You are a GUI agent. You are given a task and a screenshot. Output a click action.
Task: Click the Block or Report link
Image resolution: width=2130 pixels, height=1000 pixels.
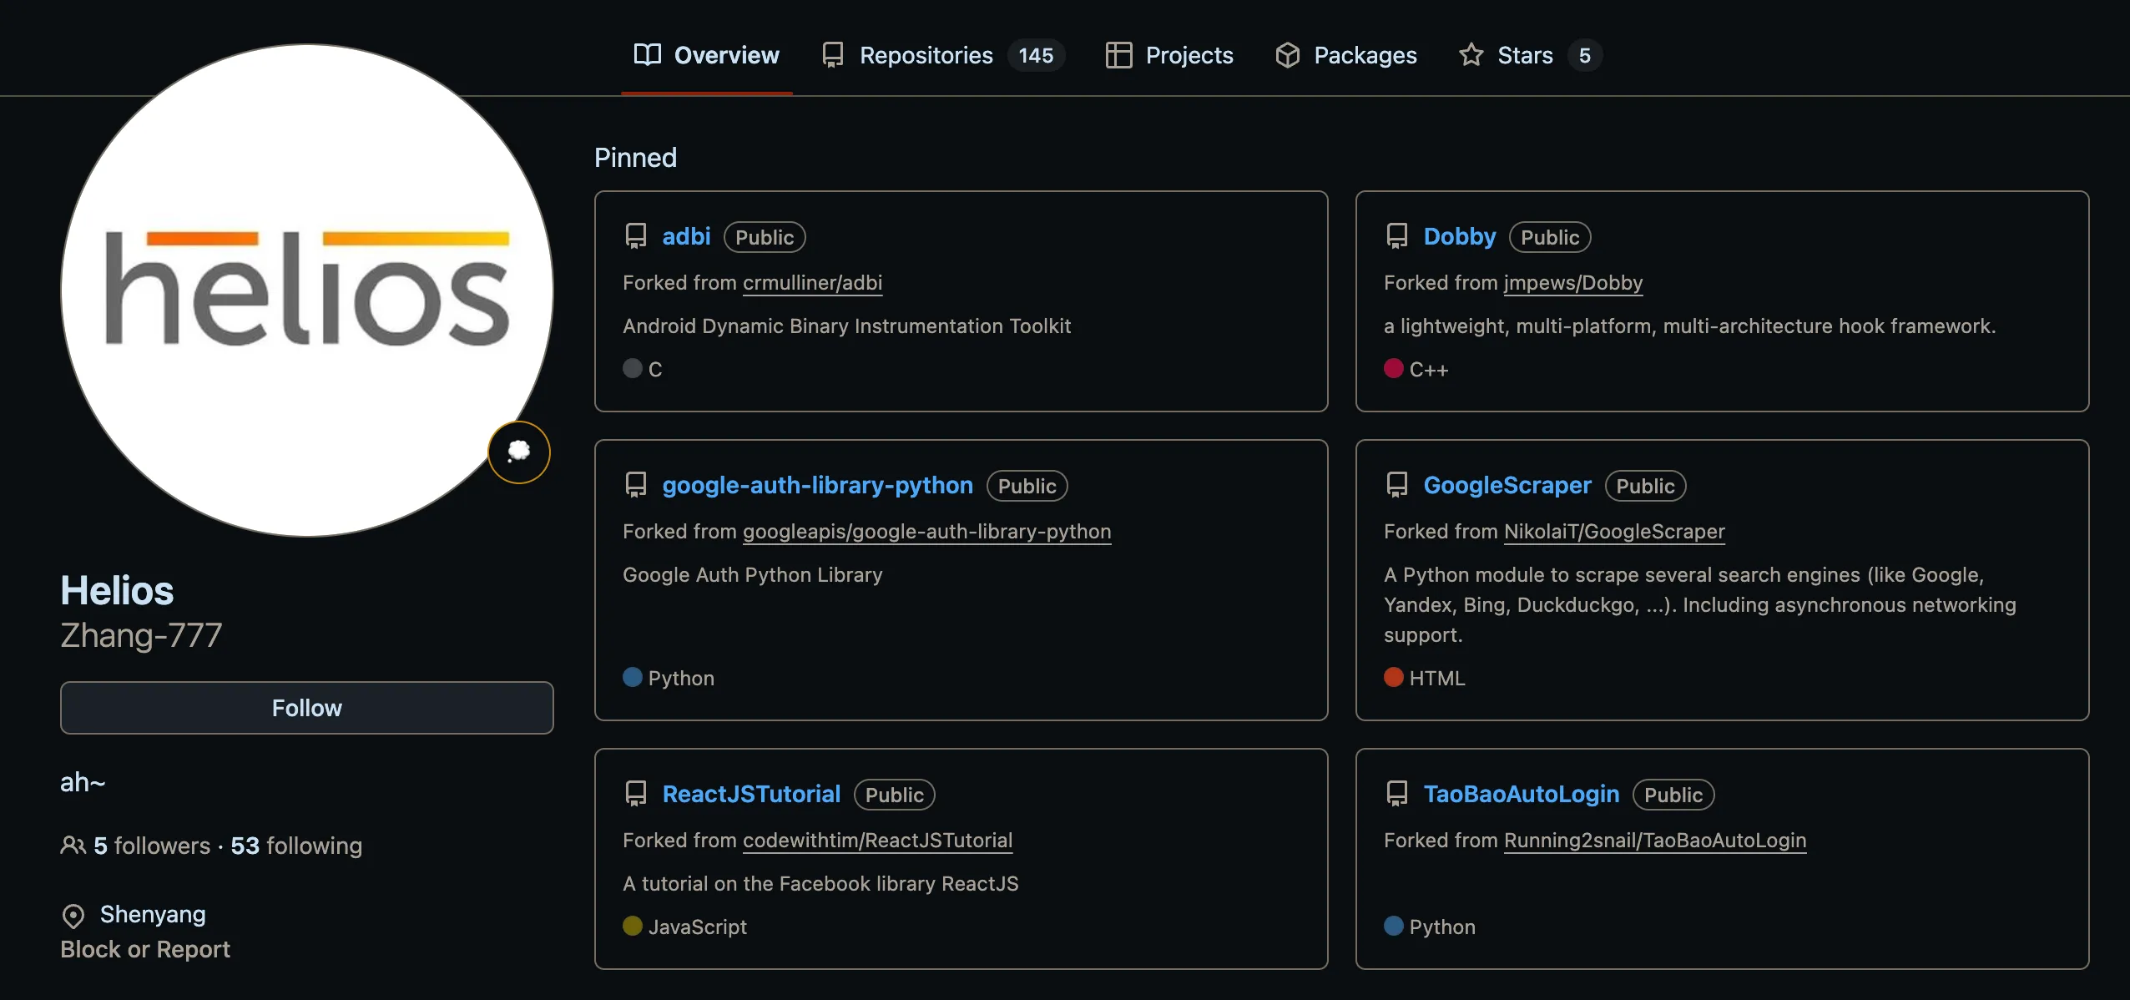tap(145, 949)
